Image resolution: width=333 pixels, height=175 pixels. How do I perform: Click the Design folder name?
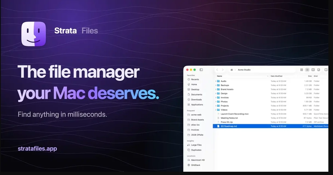click(224, 94)
